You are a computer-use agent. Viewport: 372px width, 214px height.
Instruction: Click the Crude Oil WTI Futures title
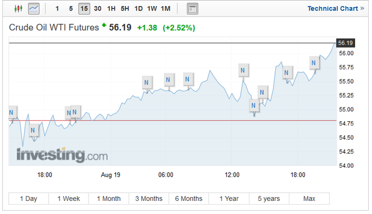54,27
